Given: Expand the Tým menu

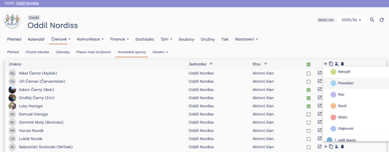Looking at the screenshot, I should click(166, 39).
